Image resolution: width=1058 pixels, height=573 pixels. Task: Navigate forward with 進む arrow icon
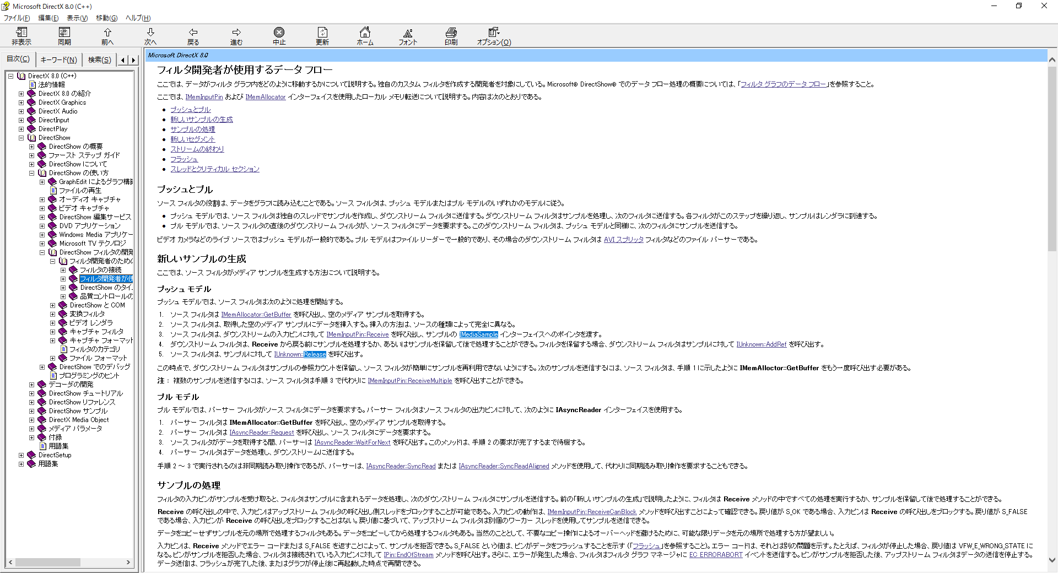coord(236,32)
